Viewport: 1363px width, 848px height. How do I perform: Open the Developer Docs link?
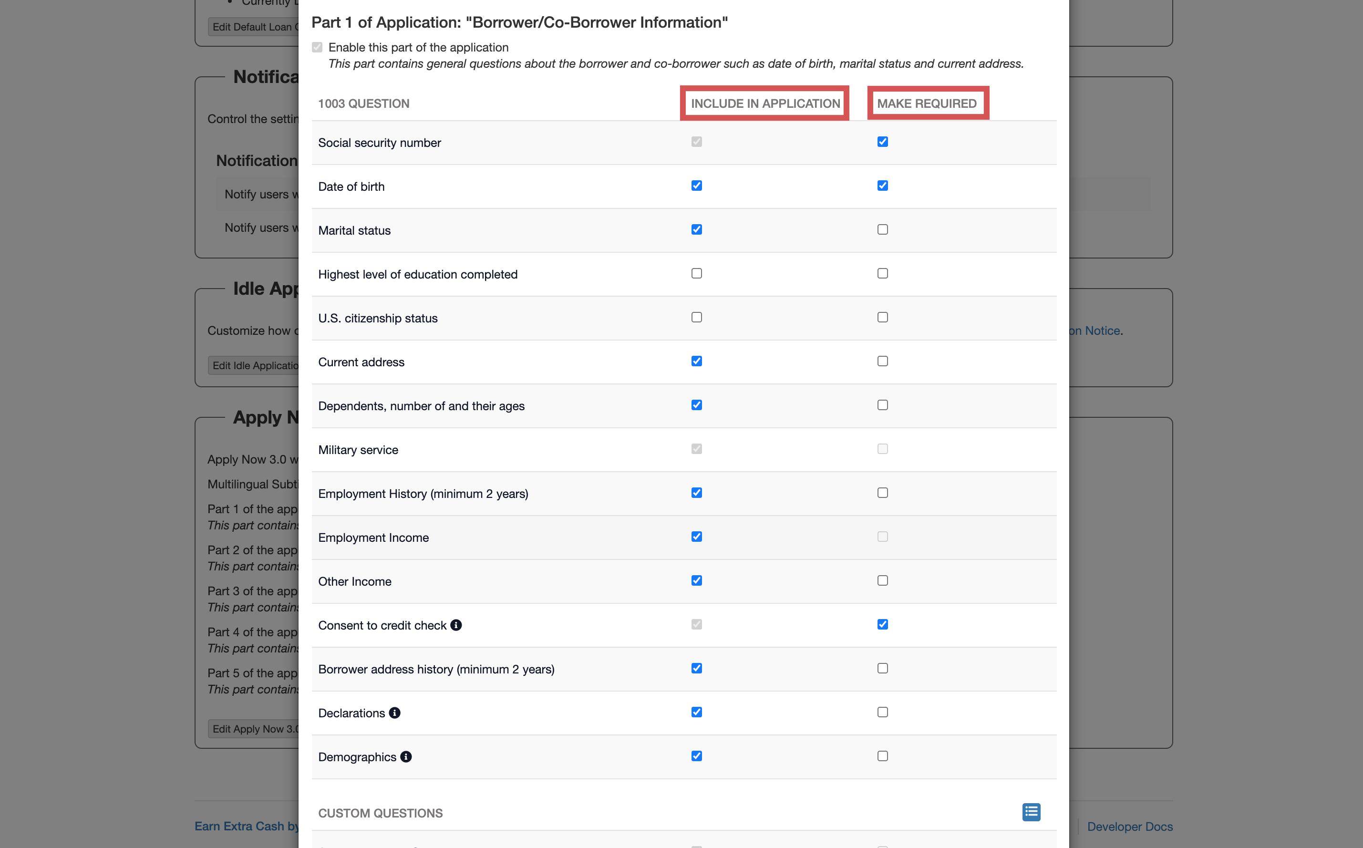[1129, 826]
